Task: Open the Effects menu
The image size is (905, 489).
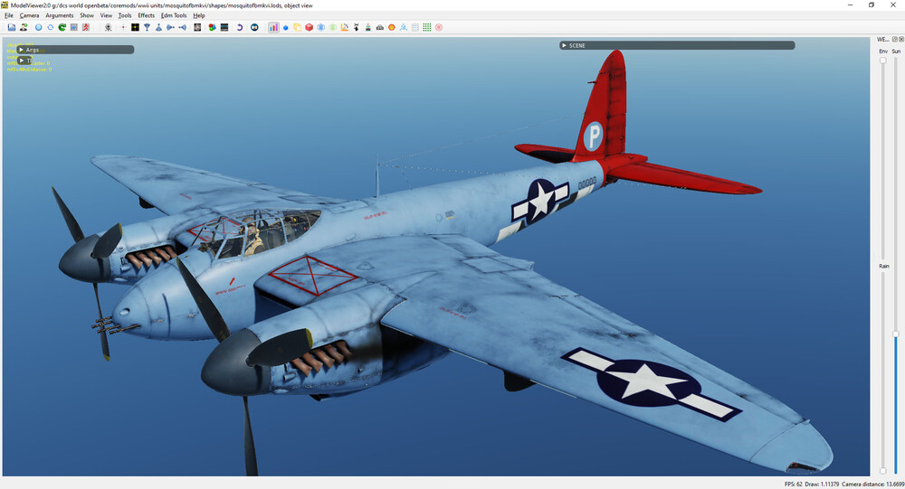Action: 146,15
